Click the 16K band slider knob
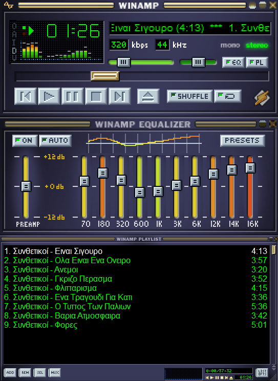 (x=250, y=167)
